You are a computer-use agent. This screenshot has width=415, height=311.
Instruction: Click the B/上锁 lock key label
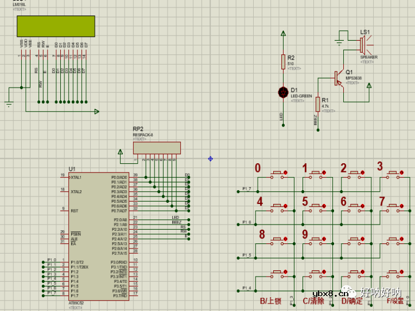(x=271, y=301)
